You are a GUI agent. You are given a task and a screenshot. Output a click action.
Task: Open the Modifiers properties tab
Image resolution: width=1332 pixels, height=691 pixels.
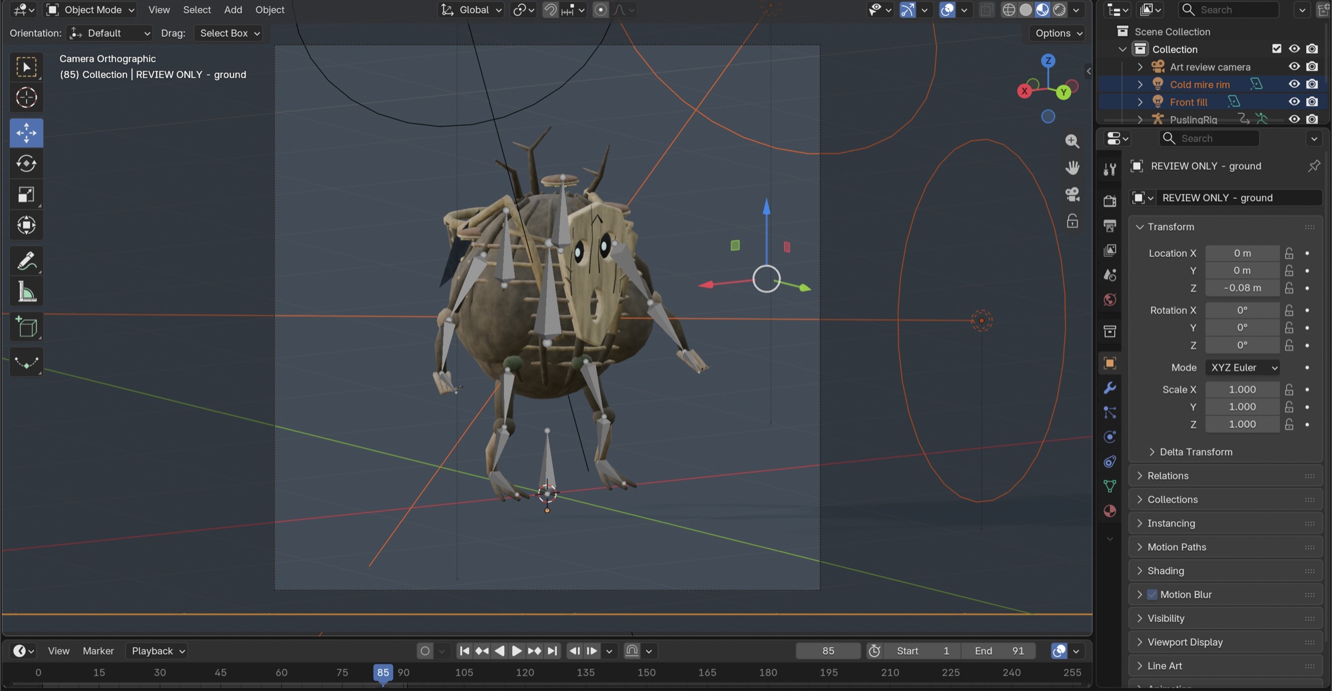point(1110,388)
